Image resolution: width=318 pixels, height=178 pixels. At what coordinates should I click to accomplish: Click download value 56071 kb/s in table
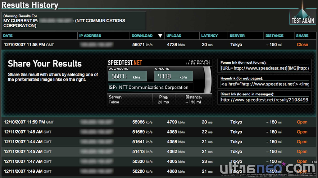coord(142,45)
